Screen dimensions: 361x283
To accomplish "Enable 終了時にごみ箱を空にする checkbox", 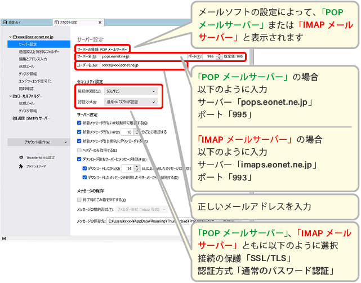I will click(79, 200).
